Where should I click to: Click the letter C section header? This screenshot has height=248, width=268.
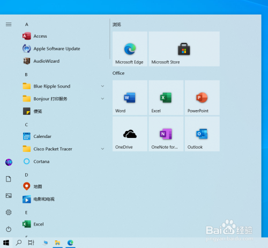(x=26, y=125)
